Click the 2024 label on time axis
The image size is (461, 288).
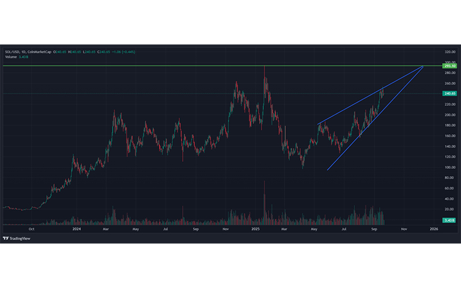(x=77, y=229)
